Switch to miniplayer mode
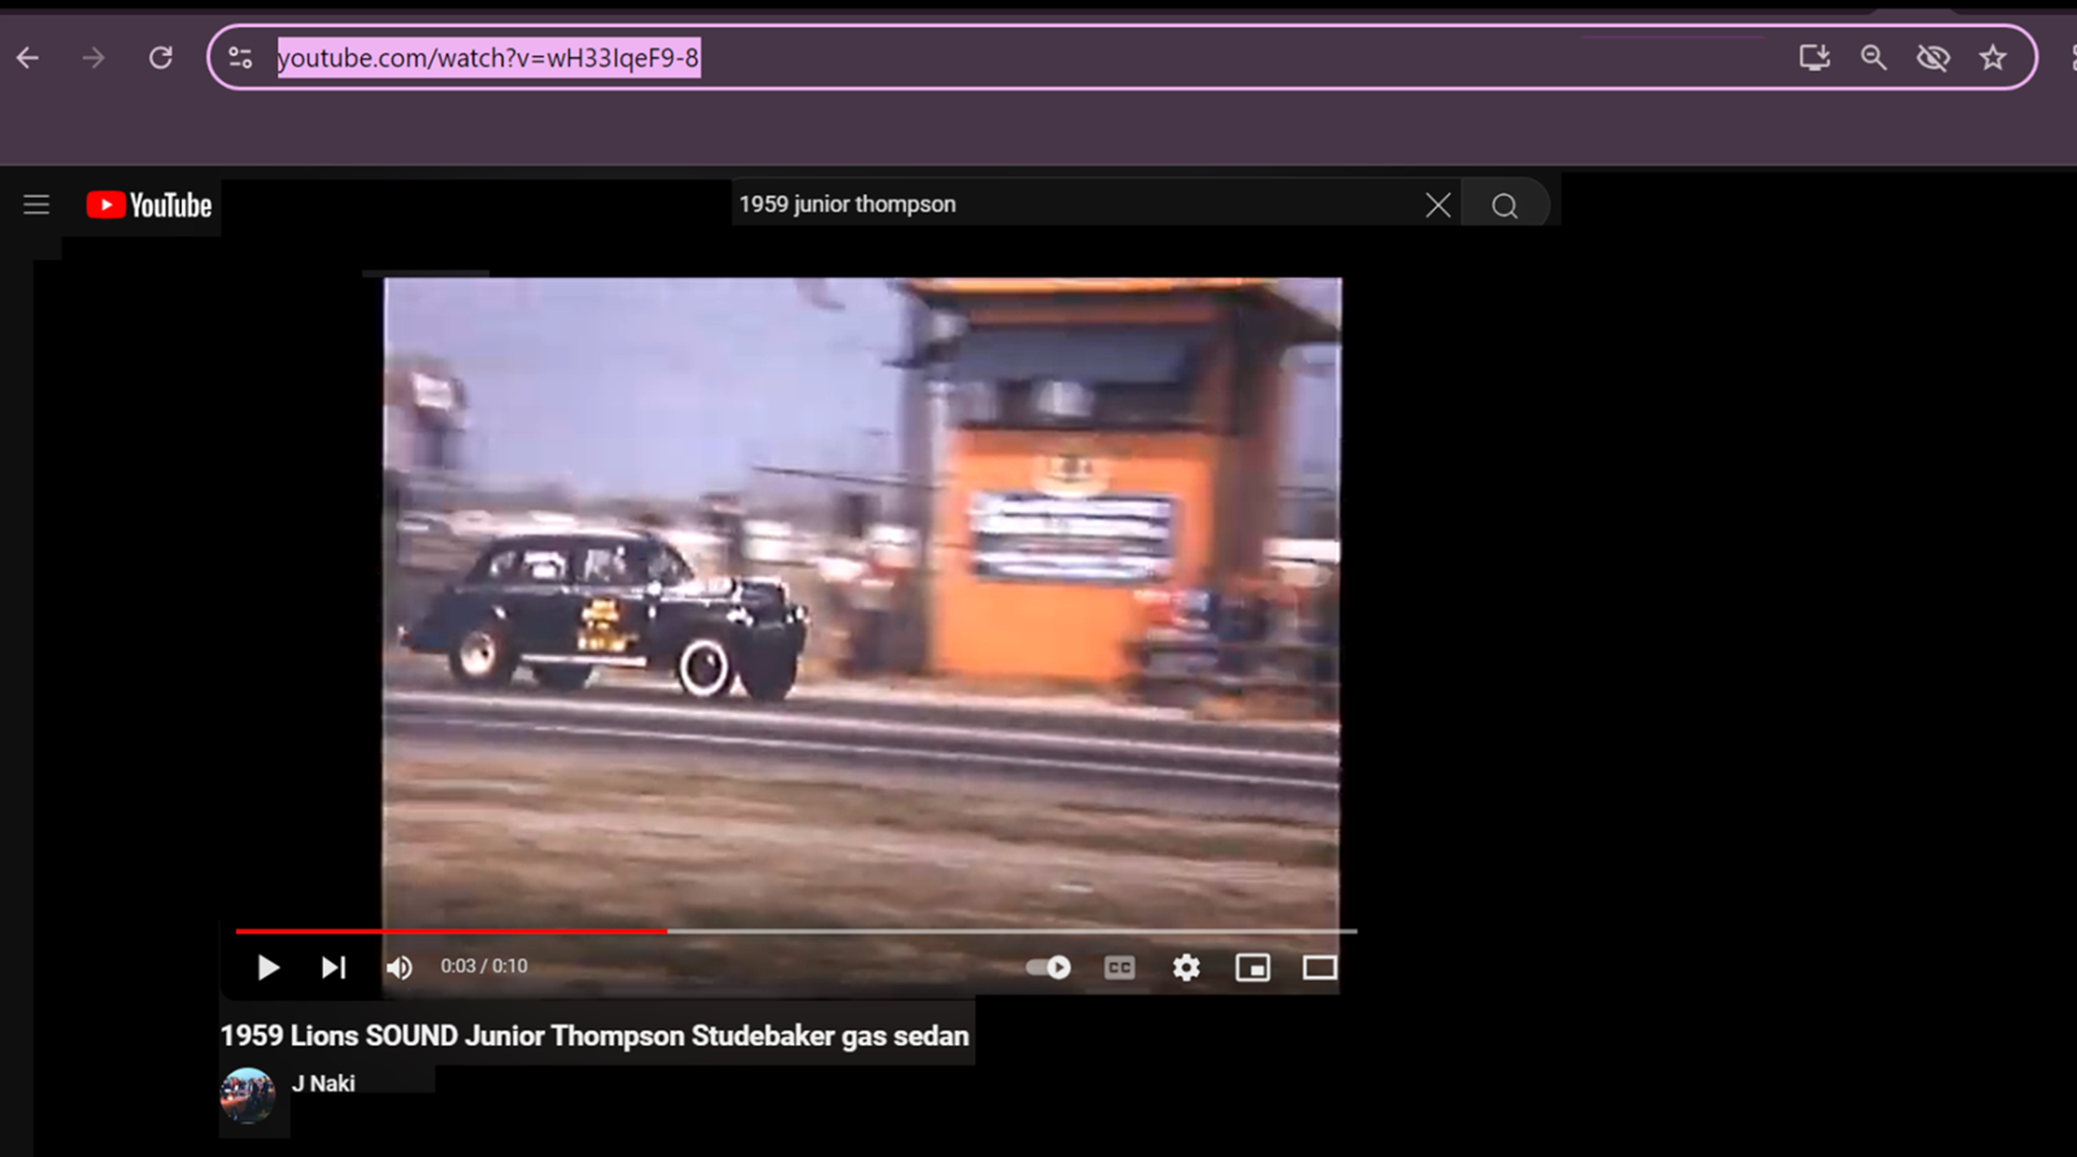This screenshot has width=2077, height=1157. tap(1253, 968)
